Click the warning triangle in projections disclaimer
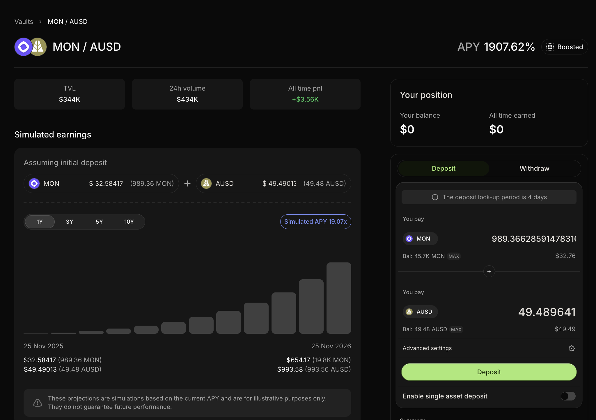The image size is (596, 420). [38, 403]
